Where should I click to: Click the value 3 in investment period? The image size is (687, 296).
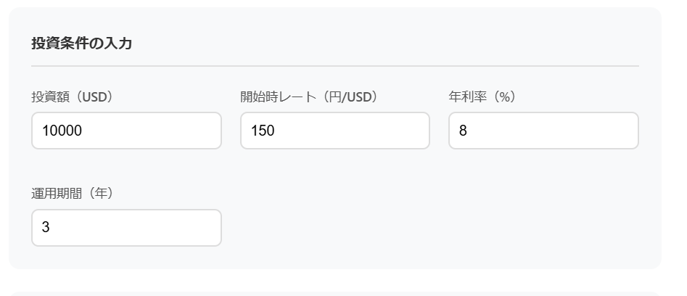46,228
